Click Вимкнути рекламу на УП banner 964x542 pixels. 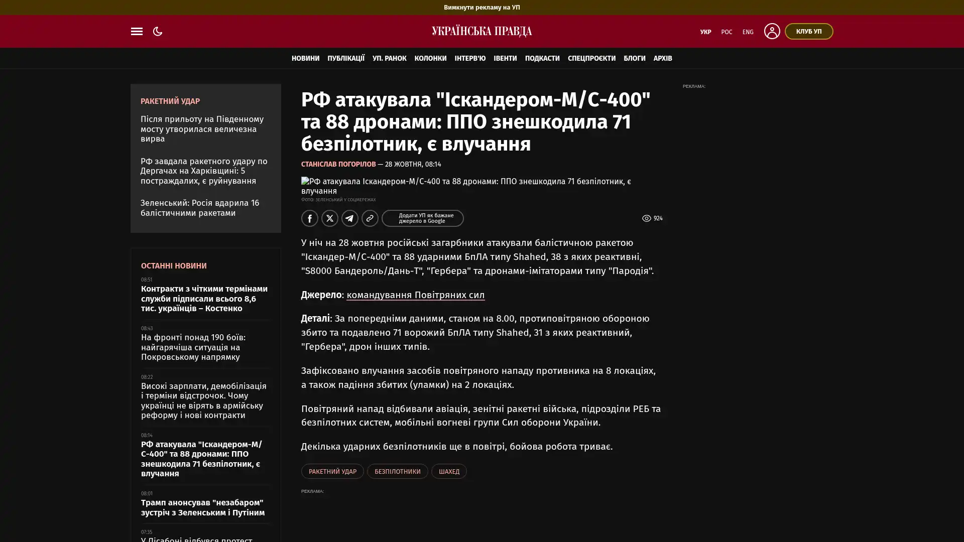click(x=482, y=7)
